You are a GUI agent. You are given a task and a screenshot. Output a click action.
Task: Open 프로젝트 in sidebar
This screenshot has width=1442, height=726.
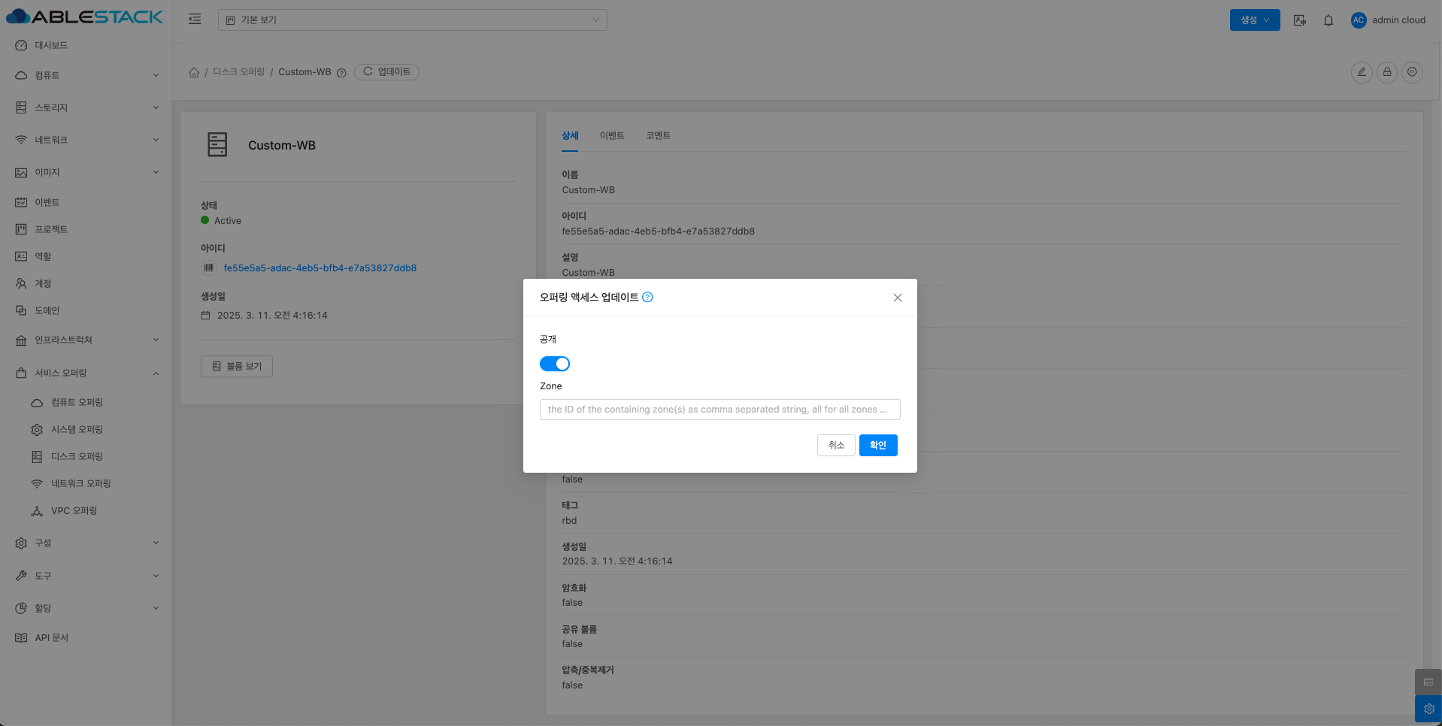(x=86, y=229)
